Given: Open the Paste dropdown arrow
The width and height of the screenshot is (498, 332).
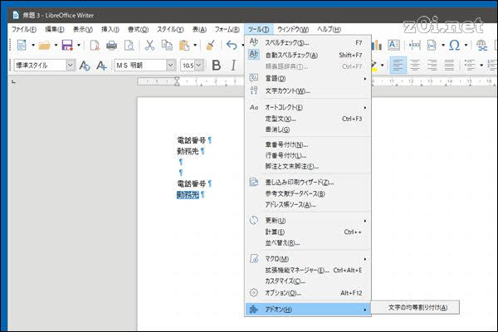Looking at the screenshot, I should [195, 45].
